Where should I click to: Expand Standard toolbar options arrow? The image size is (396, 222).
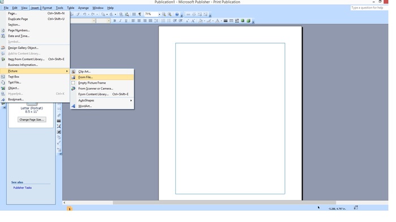pyautogui.click(x=182, y=16)
